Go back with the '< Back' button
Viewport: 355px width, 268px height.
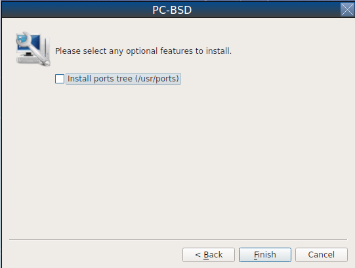click(209, 255)
